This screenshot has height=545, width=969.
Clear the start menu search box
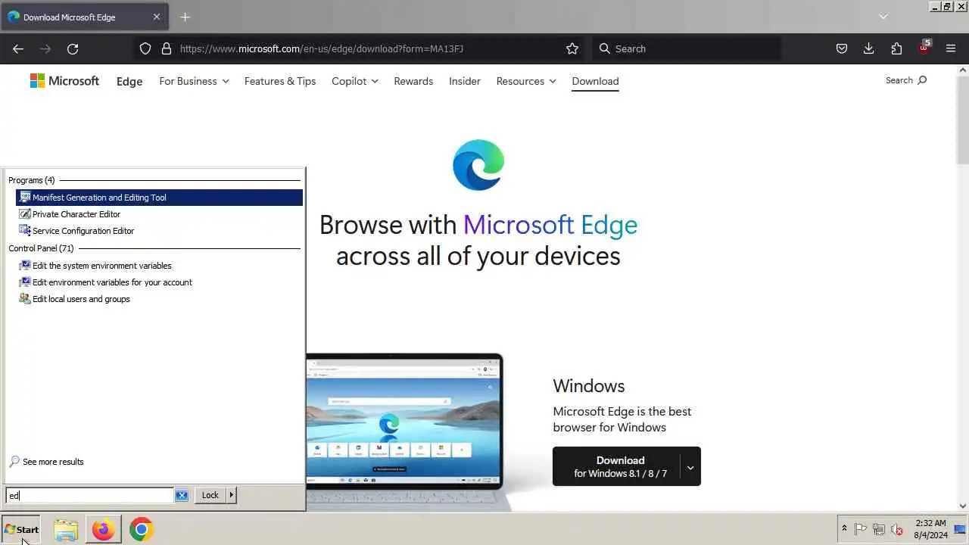(182, 495)
